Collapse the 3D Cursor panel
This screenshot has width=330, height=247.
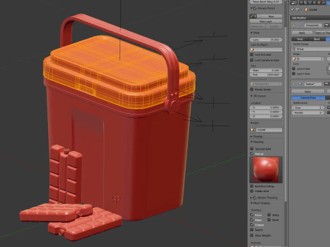[252, 96]
